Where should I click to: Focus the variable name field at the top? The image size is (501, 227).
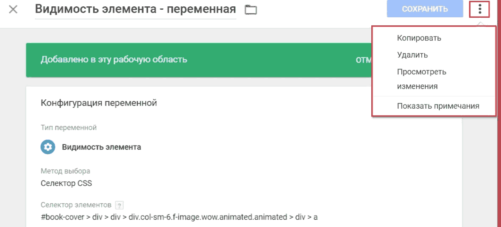click(136, 10)
